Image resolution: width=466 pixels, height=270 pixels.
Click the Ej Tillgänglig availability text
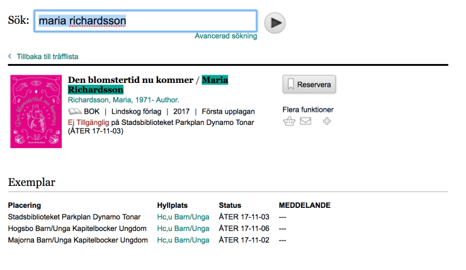[89, 122]
